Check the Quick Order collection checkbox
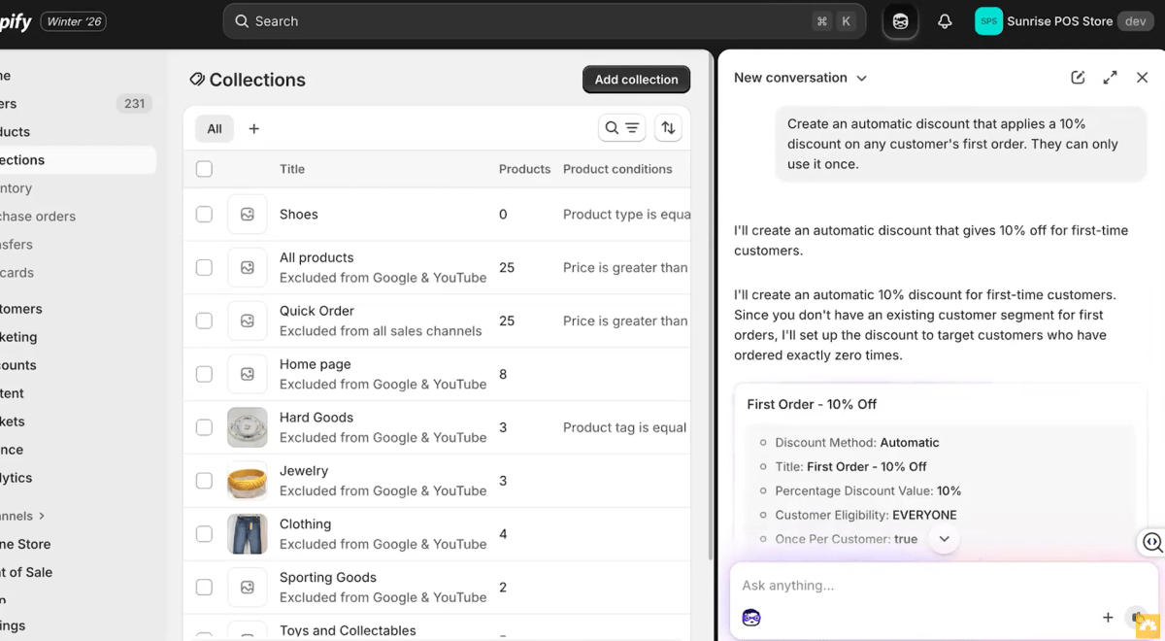 click(204, 320)
